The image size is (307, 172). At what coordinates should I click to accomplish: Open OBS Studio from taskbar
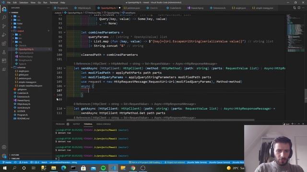click(143, 168)
